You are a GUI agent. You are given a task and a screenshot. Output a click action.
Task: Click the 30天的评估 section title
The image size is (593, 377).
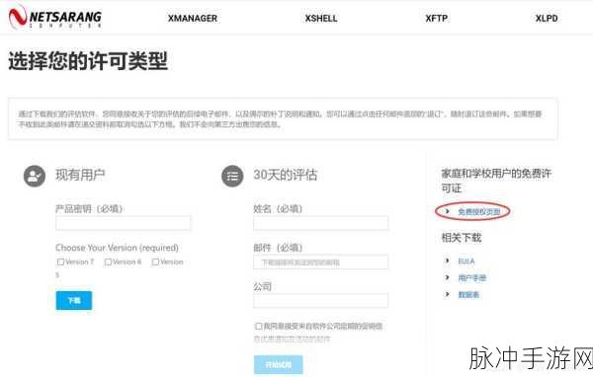click(x=286, y=175)
